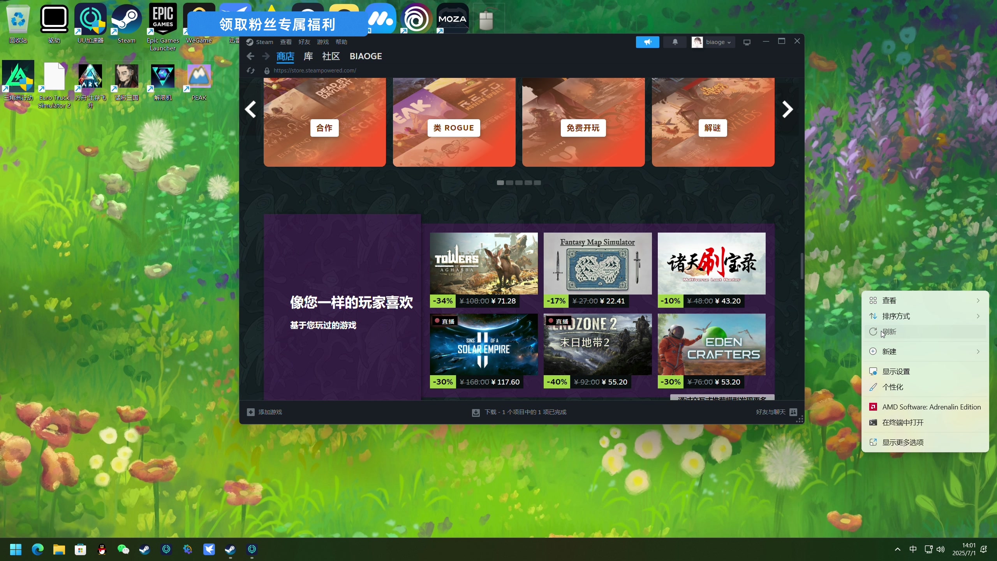Open Fantasy Map Simulator game thumbnail
Screen dimensions: 997x561
point(597,263)
